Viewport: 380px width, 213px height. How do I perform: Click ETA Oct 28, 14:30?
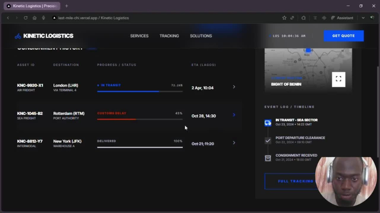click(204, 116)
